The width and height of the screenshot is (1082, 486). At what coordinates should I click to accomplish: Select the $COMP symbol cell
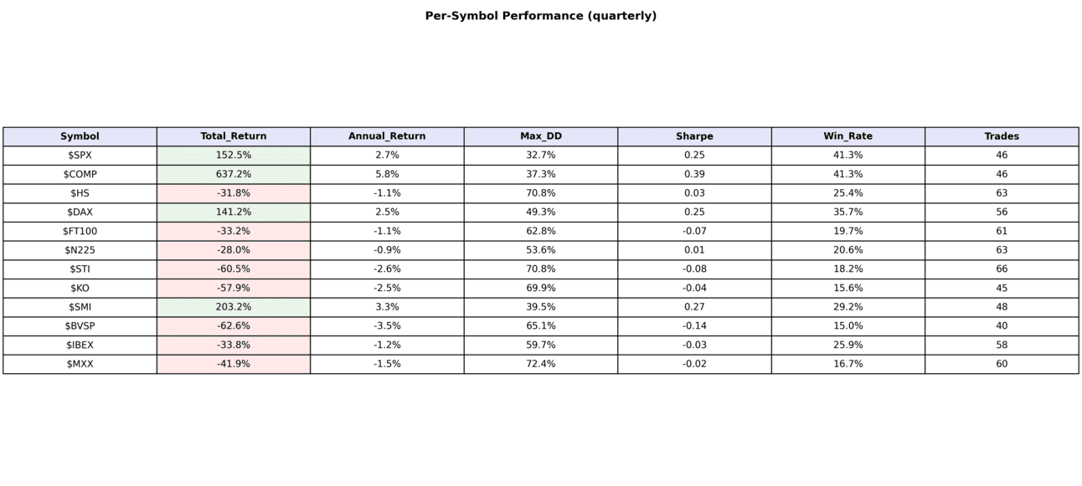point(80,174)
